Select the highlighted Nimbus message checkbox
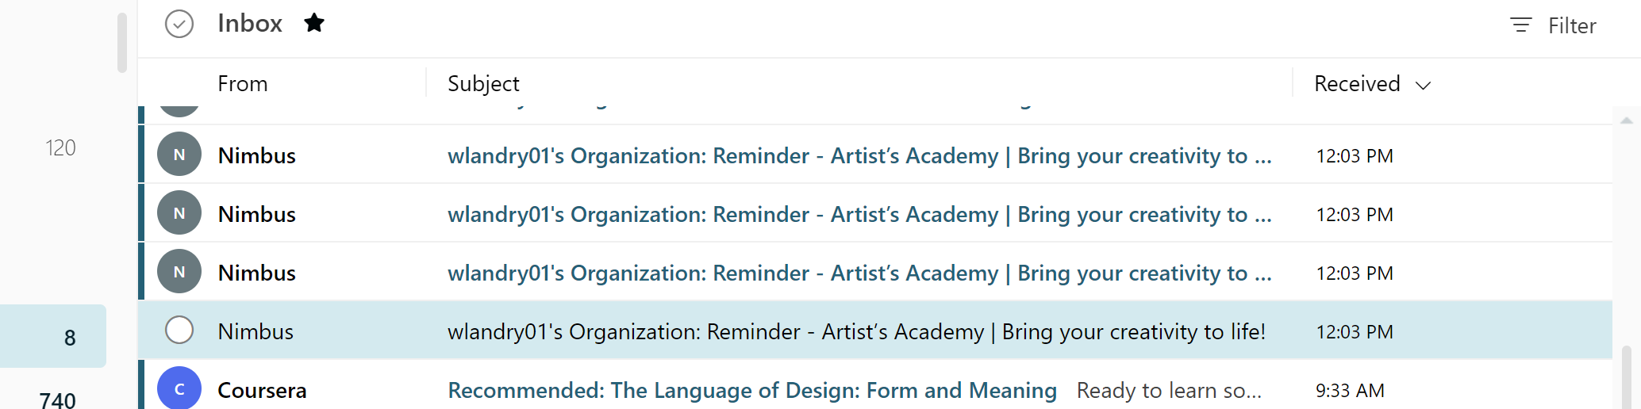 pyautogui.click(x=179, y=330)
